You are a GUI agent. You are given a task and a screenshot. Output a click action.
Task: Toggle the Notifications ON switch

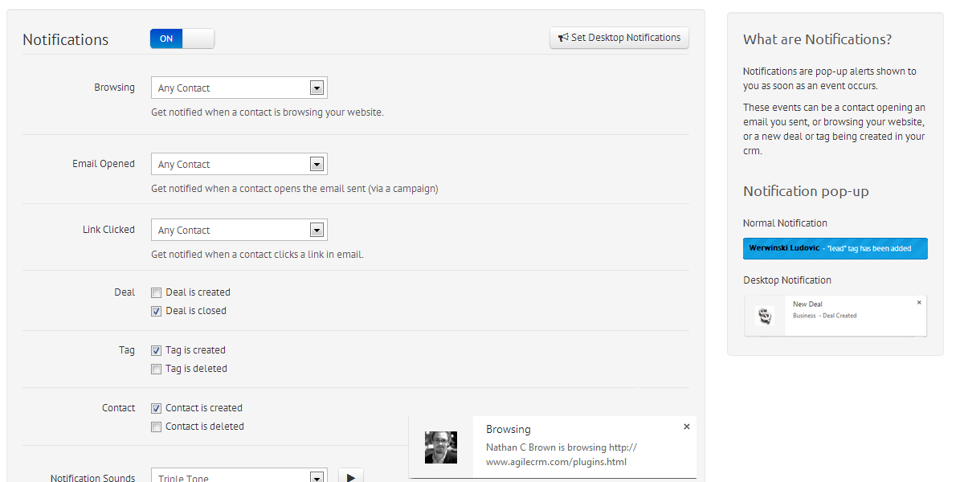pos(182,39)
